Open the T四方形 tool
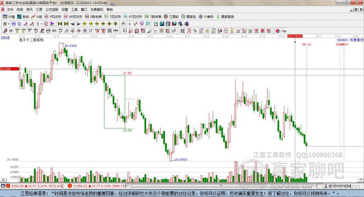The width and height of the screenshot is (364, 197). coord(113,17)
